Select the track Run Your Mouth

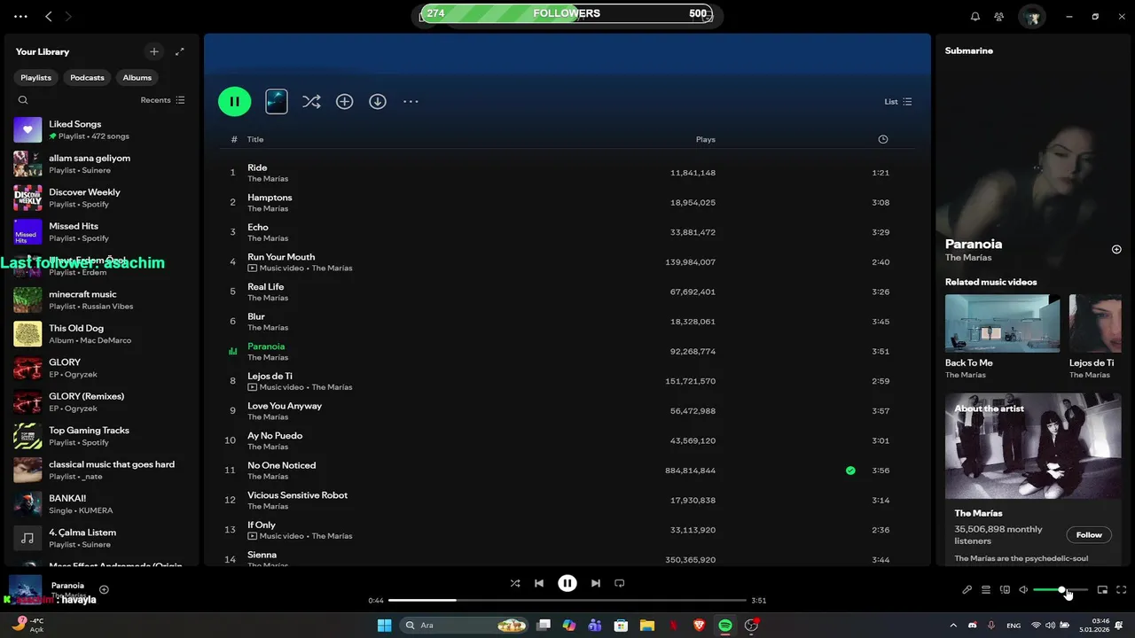pyautogui.click(x=567, y=261)
